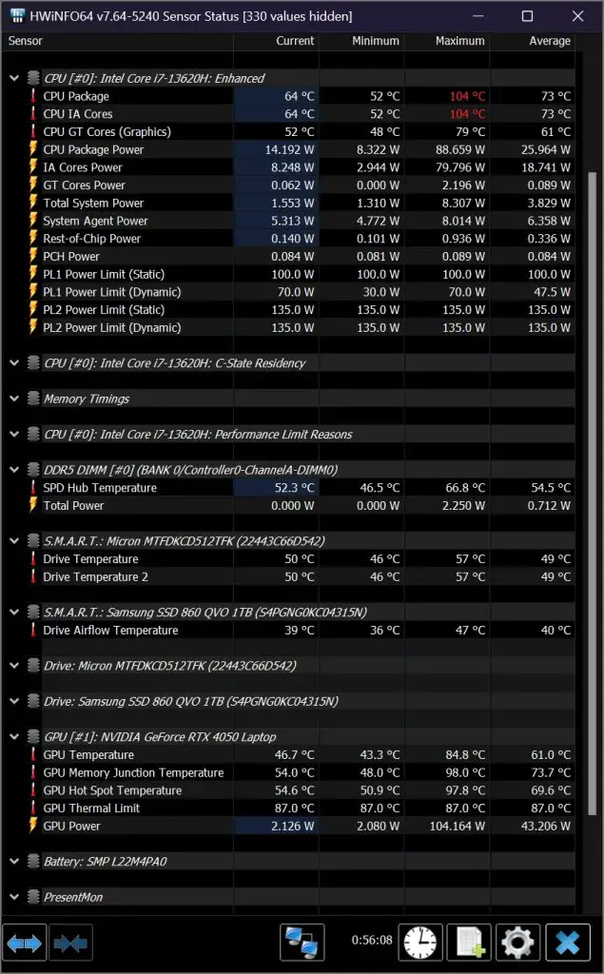Click the lightning icon beside CPU Package Power
This screenshot has width=604, height=974.
(x=33, y=149)
